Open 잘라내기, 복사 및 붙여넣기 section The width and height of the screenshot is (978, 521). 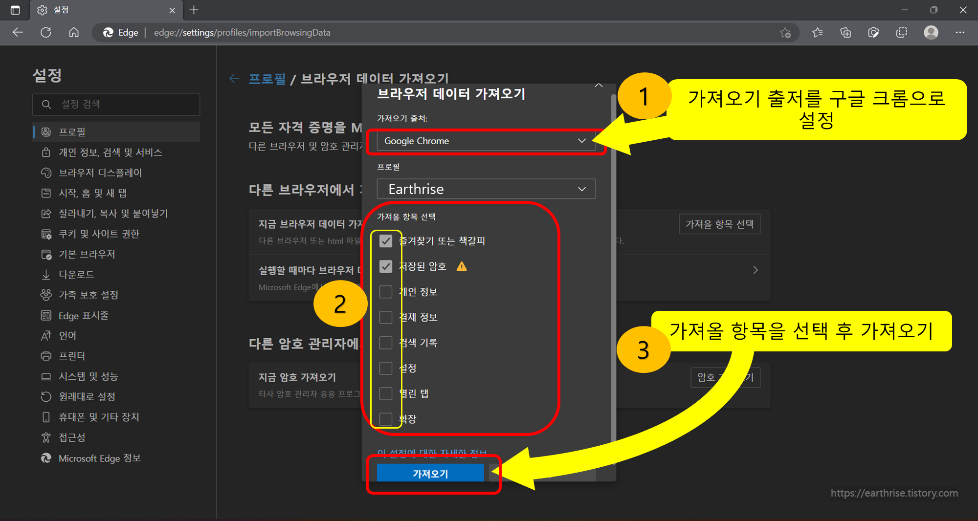tap(116, 214)
